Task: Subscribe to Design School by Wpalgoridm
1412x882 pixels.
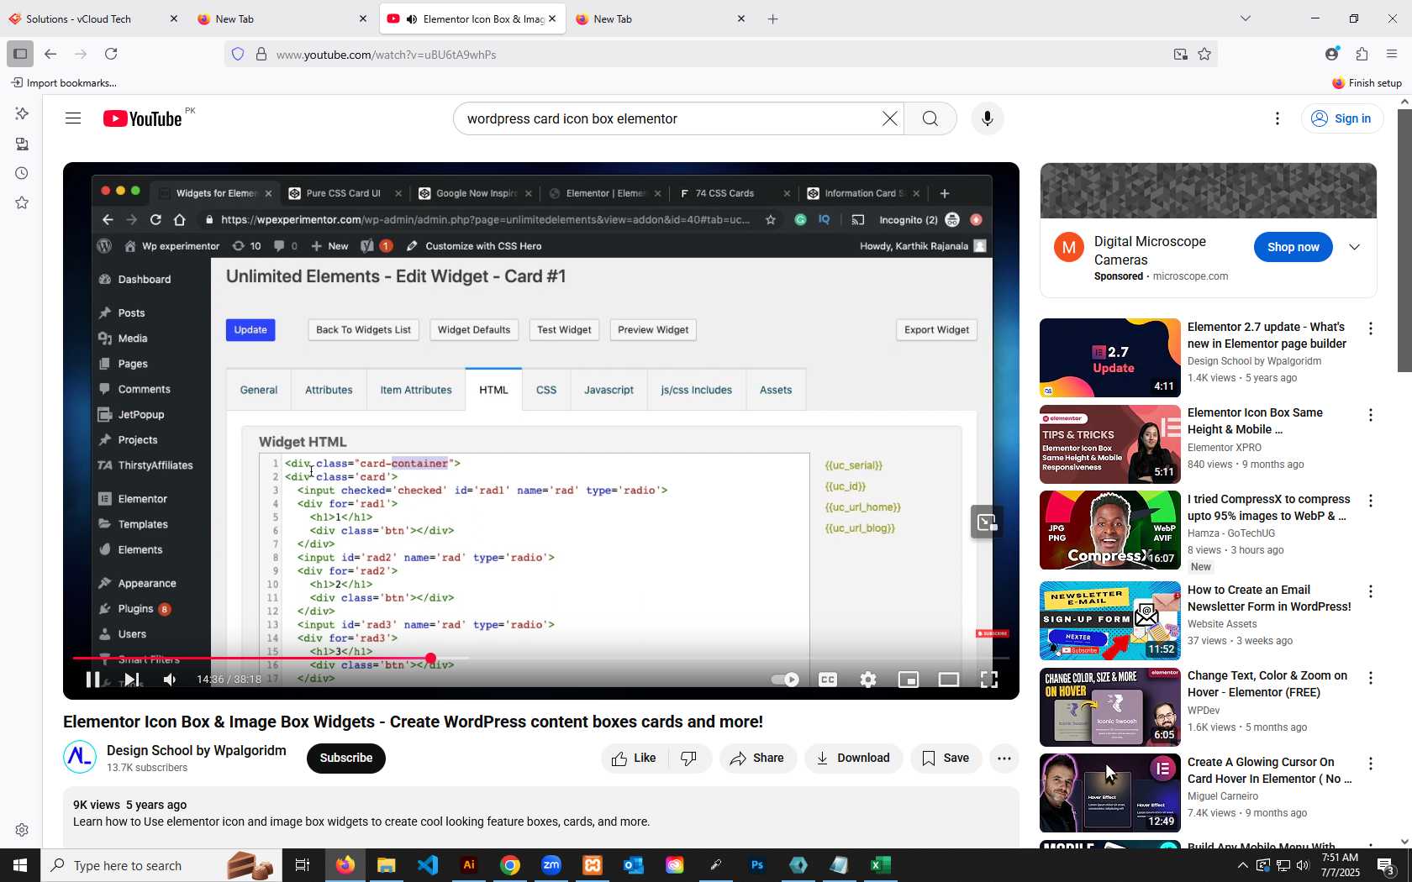Action: pos(346,759)
